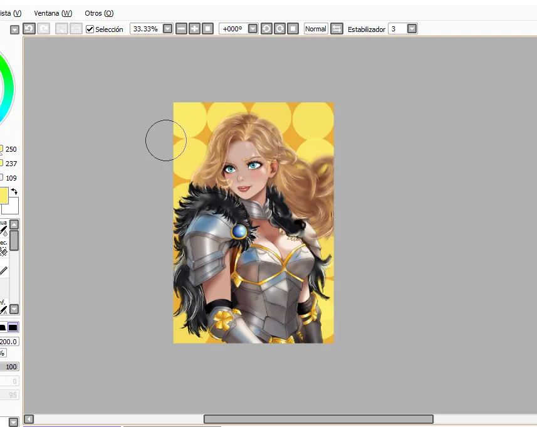
Task: Click the 237 color channel value
Action: (x=11, y=164)
